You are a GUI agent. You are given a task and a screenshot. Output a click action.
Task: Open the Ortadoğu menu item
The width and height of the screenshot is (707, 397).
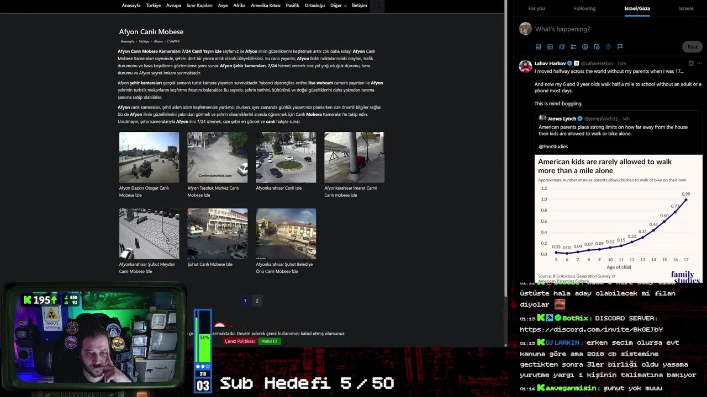coord(315,6)
